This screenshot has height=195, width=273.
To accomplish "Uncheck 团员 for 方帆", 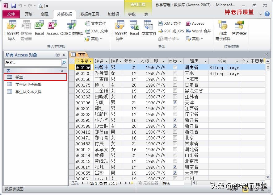I will pos(175,102).
